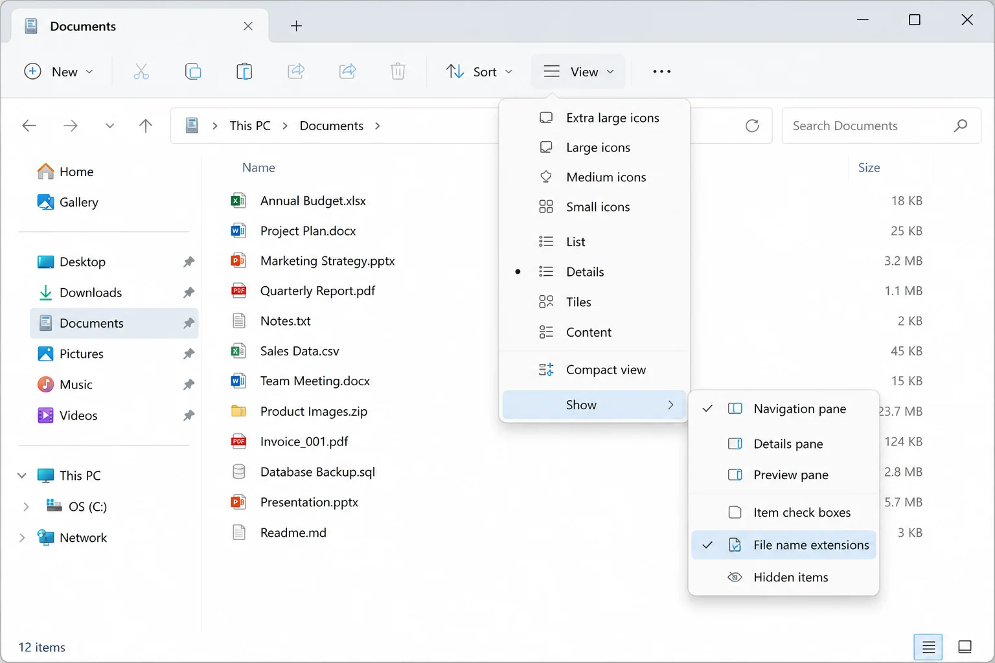Open recent locations dropdown chevron
The height and width of the screenshot is (663, 995).
pos(109,126)
